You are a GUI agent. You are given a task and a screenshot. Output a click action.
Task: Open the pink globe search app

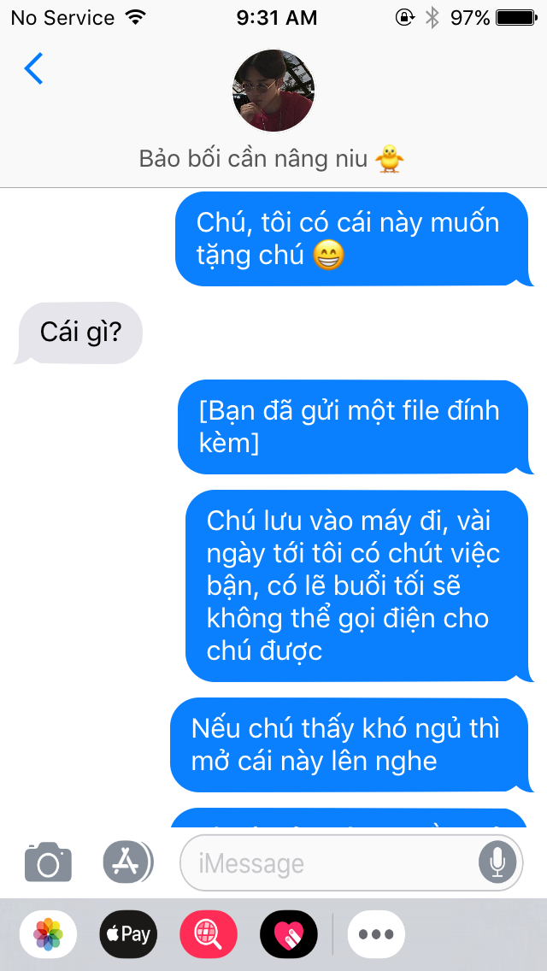209,934
